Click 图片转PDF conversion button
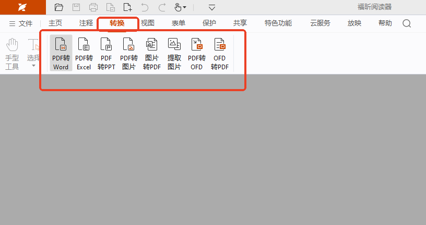426x225 pixels. 151,54
